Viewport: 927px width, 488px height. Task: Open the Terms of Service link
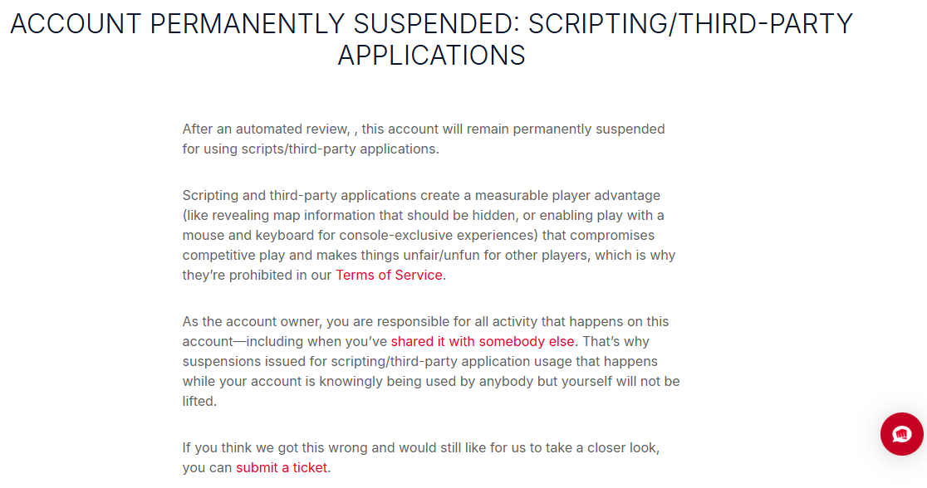pos(389,275)
